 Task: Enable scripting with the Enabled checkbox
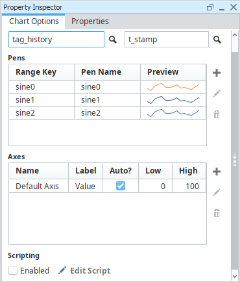pos(13,270)
